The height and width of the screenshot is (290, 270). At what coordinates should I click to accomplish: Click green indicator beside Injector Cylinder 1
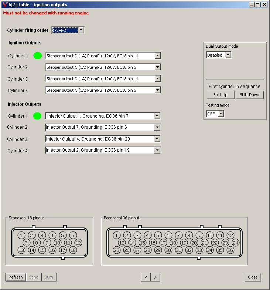(x=37, y=116)
